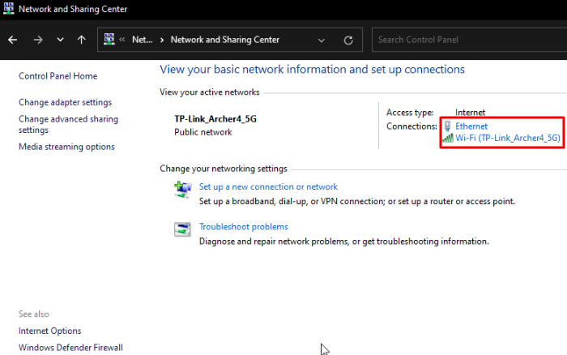Screen dimensions: 567x355
Task: Click the Troubleshoot problems icon
Action: tap(182, 229)
